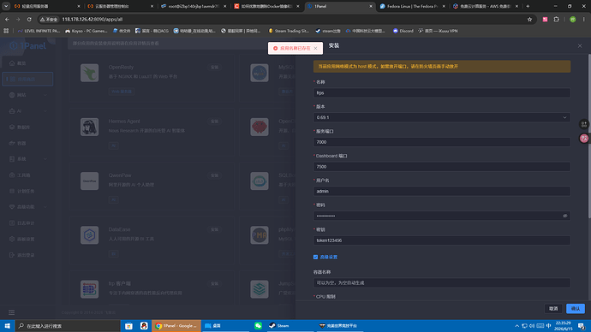Dismiss the red error toast notification
Screen dimensions: 591x332
tap(315, 48)
